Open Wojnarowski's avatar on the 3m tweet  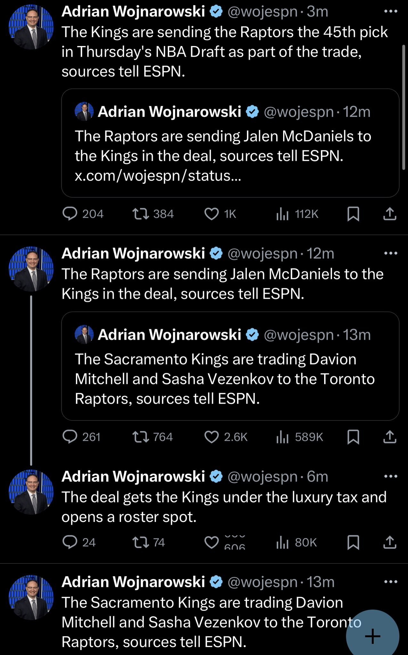coord(31,27)
